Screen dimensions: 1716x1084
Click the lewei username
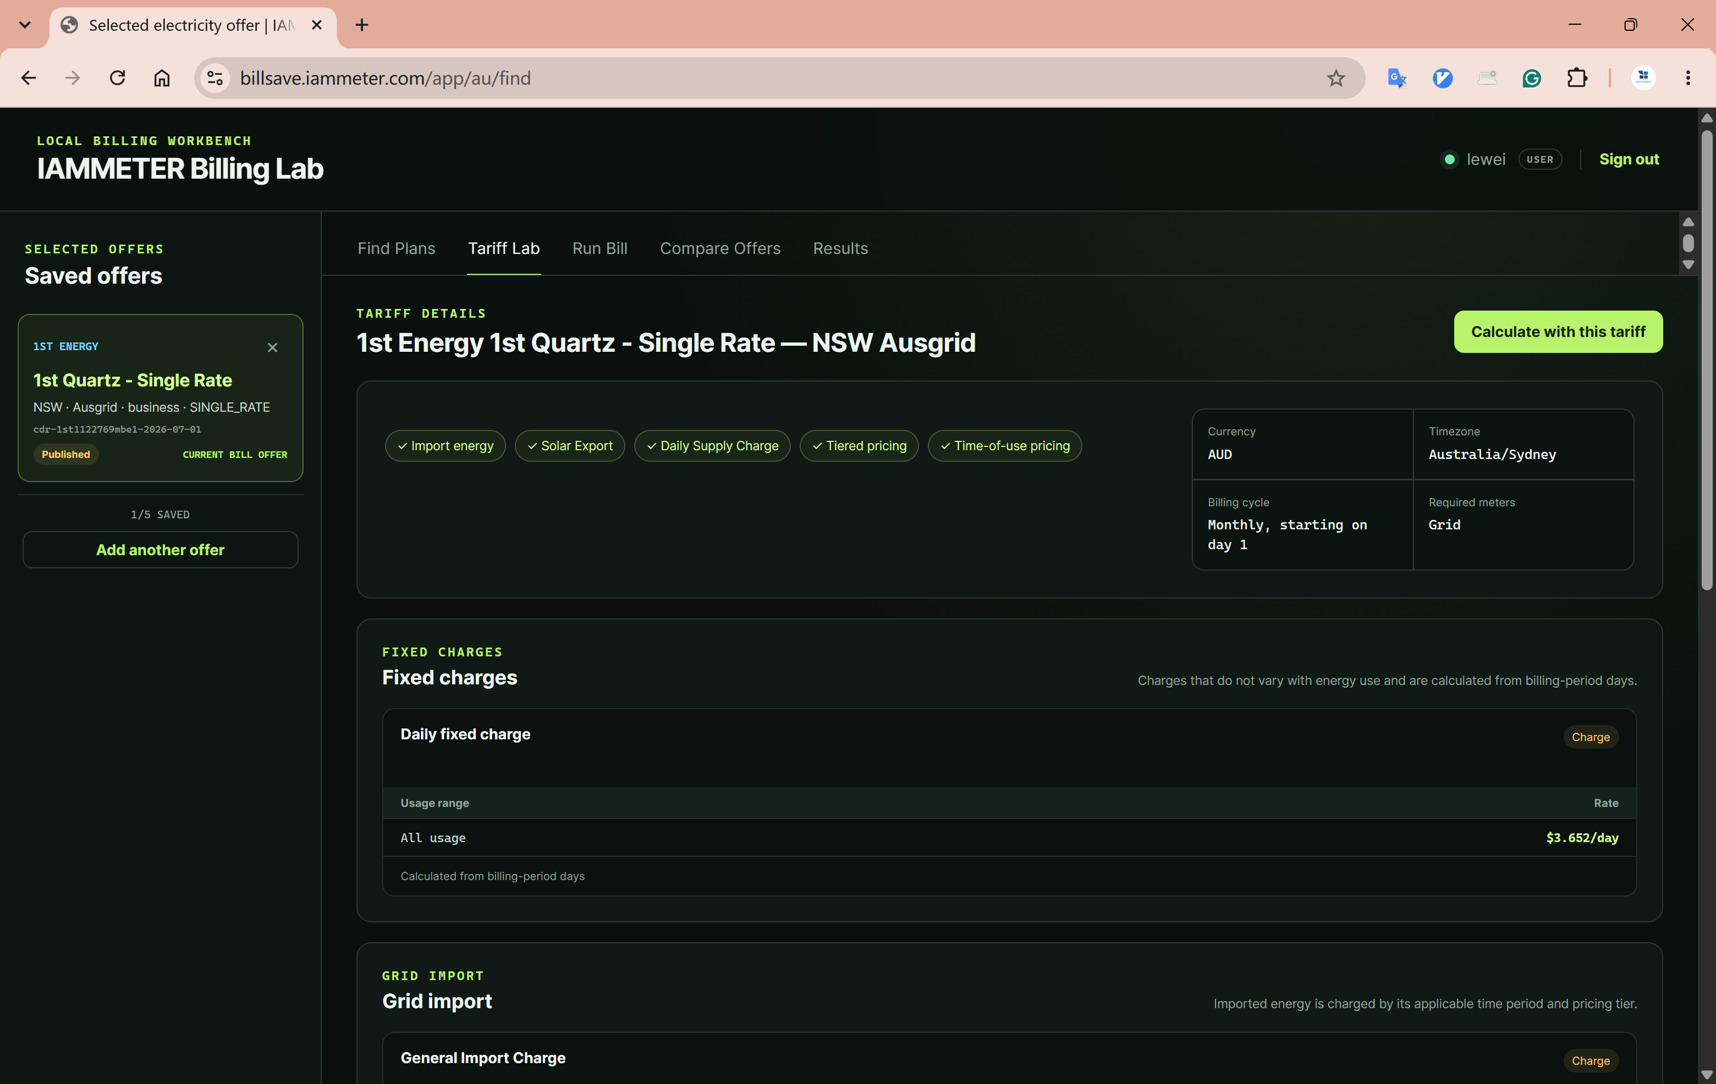point(1486,159)
